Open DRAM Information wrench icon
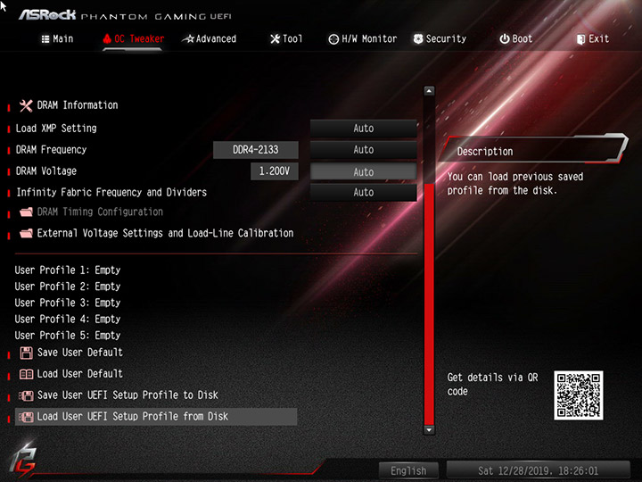This screenshot has width=642, height=482. coord(26,105)
